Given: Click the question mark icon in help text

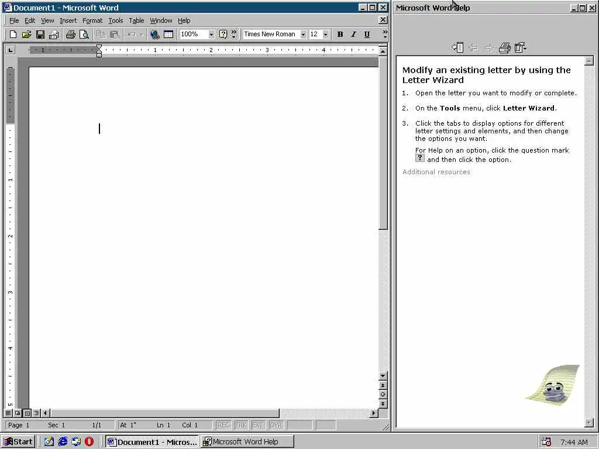Looking at the screenshot, I should coord(420,158).
